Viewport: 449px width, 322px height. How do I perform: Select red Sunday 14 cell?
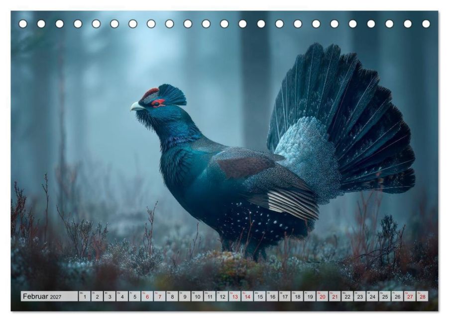pos(247,296)
